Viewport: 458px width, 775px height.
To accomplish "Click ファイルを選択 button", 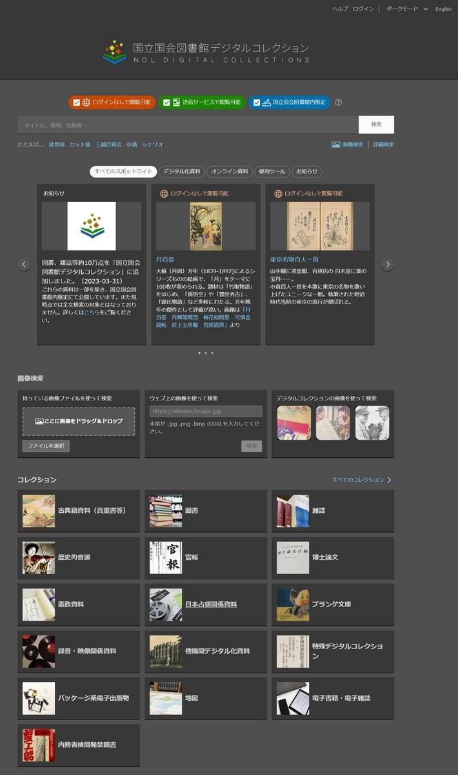I will (46, 446).
